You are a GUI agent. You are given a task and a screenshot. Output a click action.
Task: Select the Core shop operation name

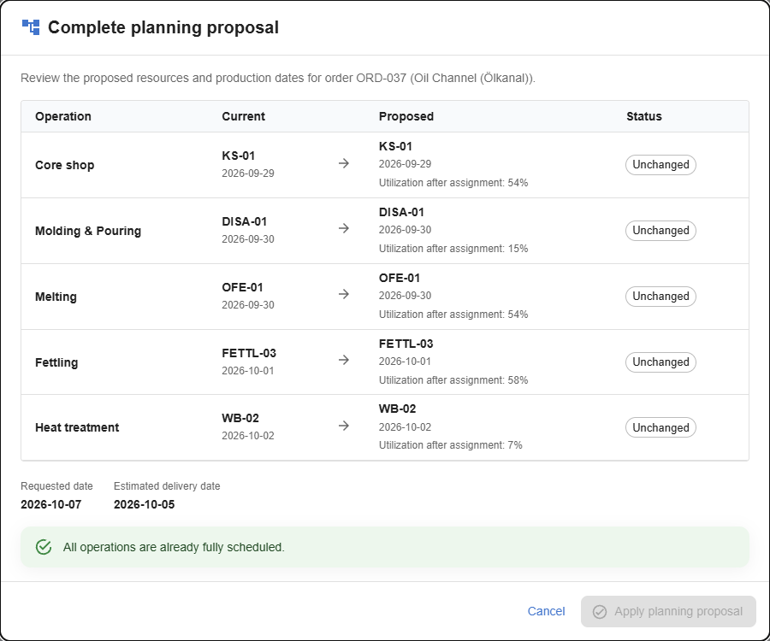[x=64, y=165]
